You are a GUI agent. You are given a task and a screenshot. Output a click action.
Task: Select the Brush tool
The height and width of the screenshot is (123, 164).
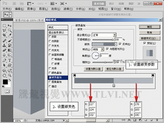tap(9, 41)
